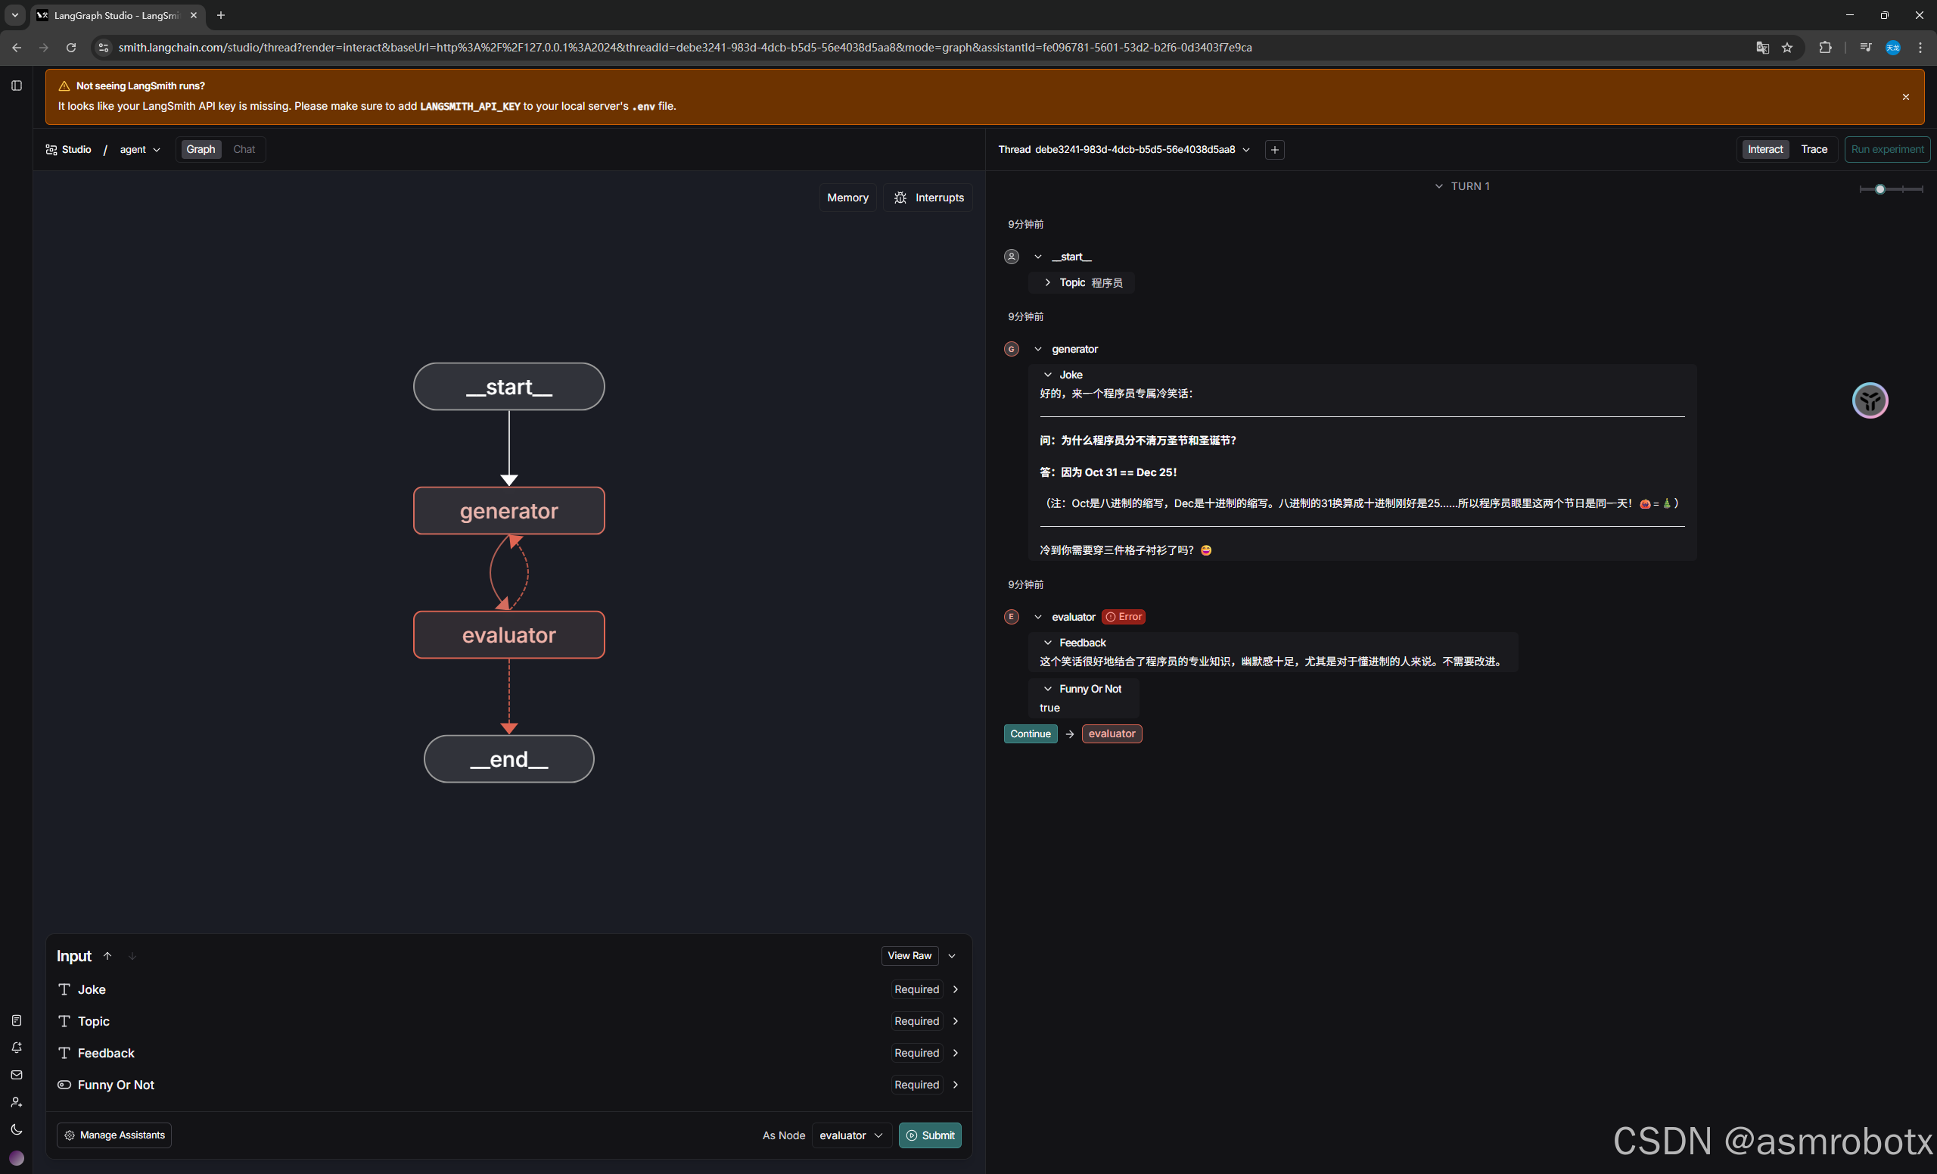Open a new browser tab

click(221, 15)
